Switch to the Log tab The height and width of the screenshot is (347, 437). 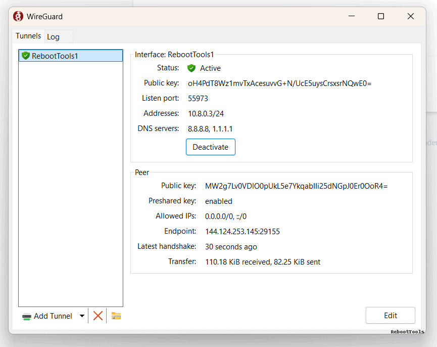(53, 37)
